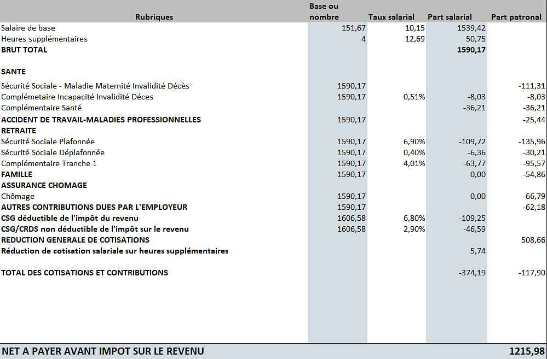Image resolution: width=547 pixels, height=359 pixels.
Task: Click the -117,90 total patronal amount
Action: (532, 273)
